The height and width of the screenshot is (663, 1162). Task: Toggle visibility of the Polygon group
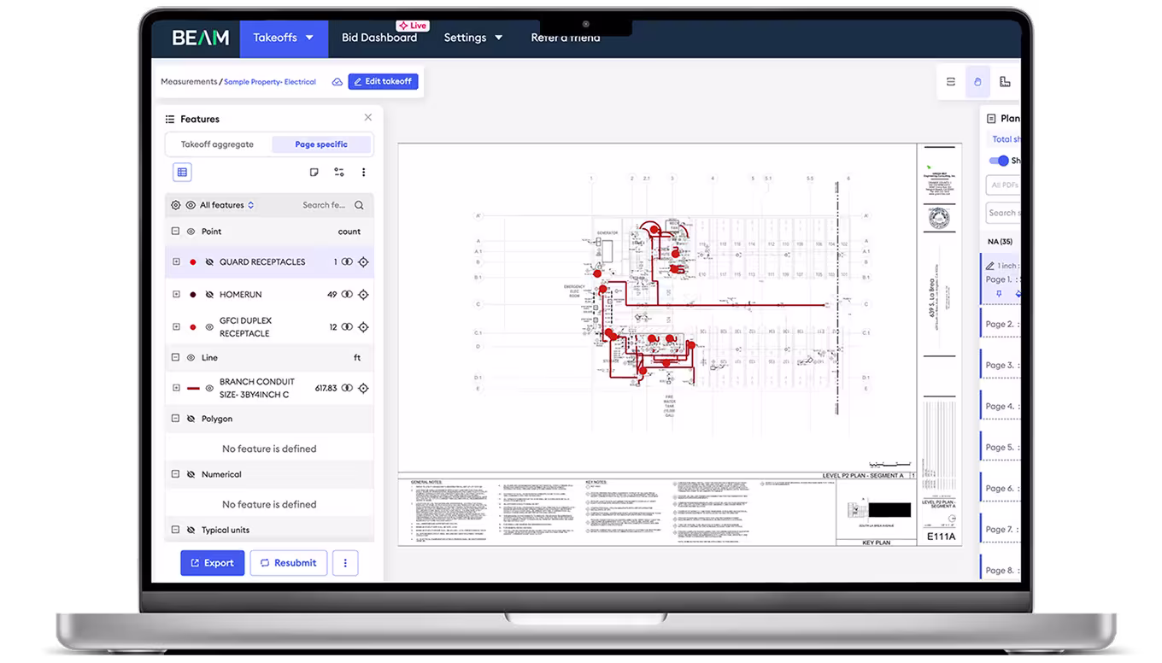click(191, 419)
